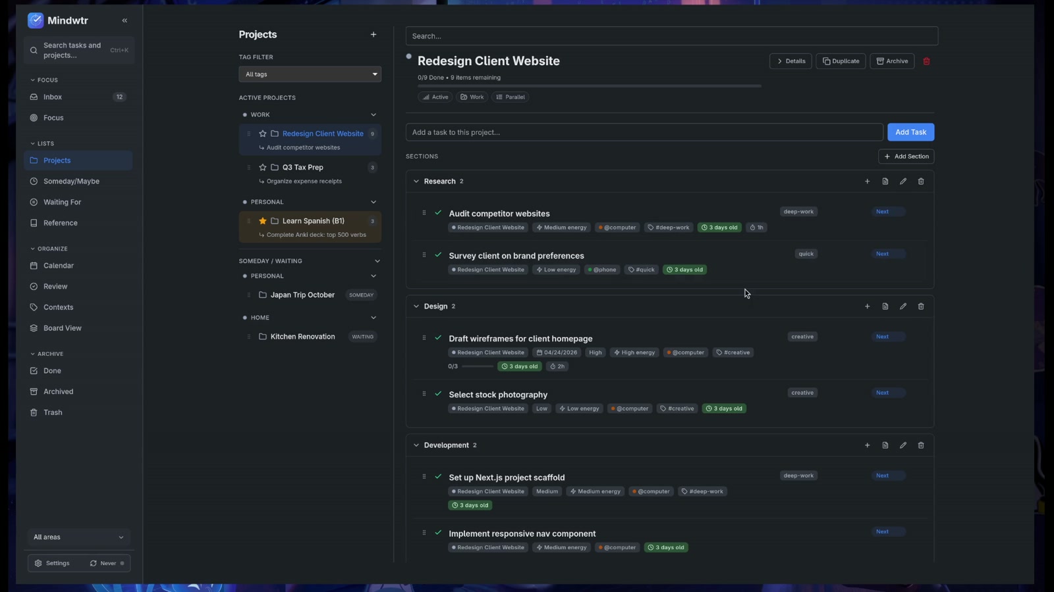This screenshot has width=1054, height=592.
Task: Archive the current project
Action: click(x=892, y=61)
